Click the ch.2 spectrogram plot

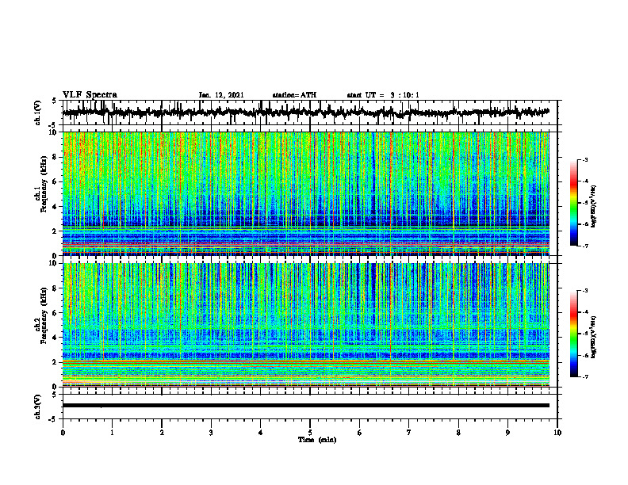point(306,325)
